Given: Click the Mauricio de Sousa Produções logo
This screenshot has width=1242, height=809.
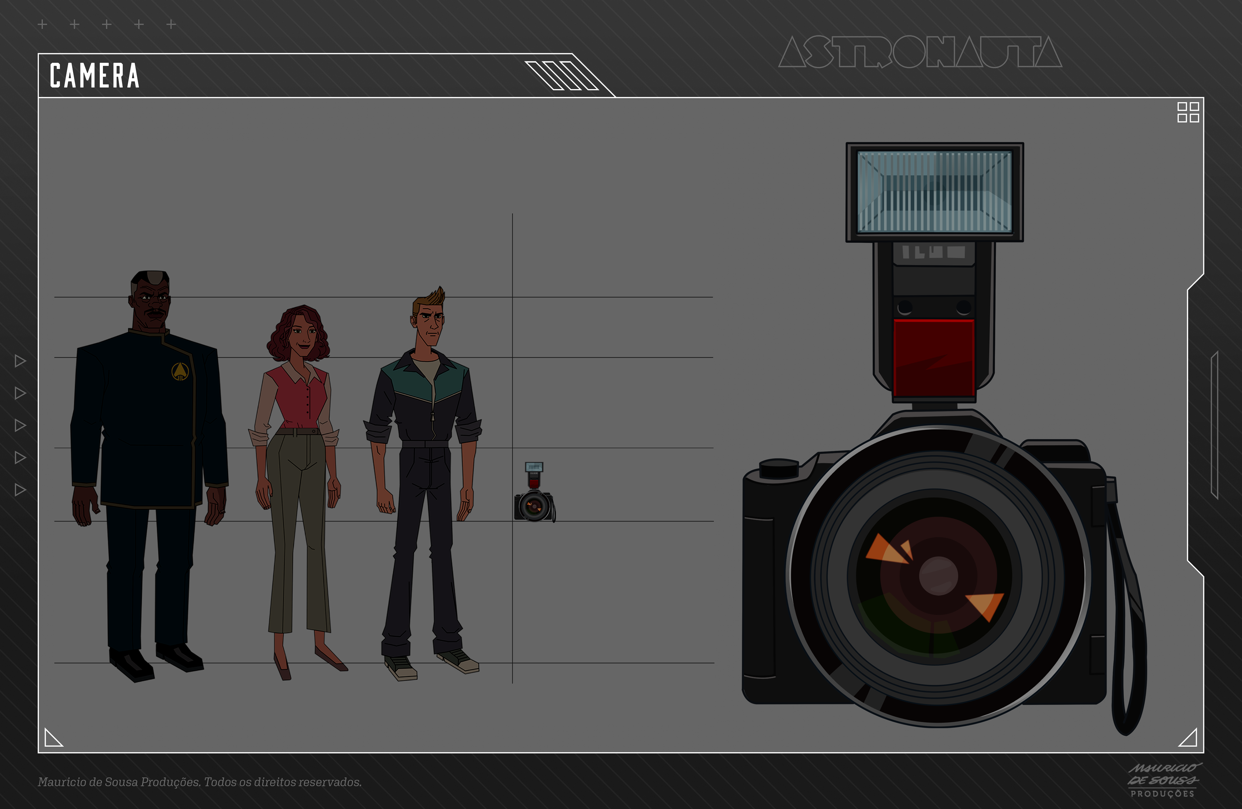Looking at the screenshot, I should pyautogui.click(x=1163, y=780).
